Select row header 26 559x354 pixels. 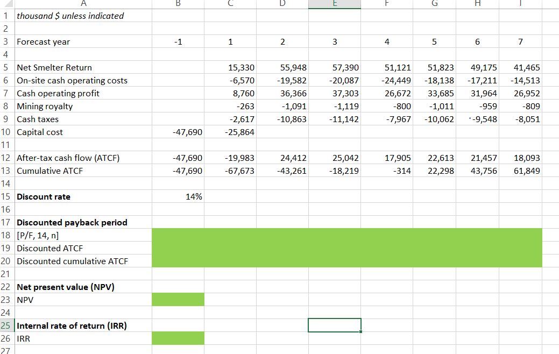[7, 338]
